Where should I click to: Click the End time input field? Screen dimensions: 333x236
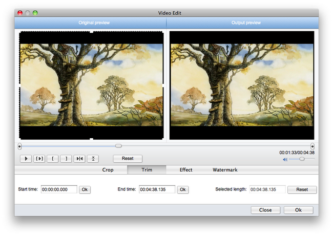[157, 189]
